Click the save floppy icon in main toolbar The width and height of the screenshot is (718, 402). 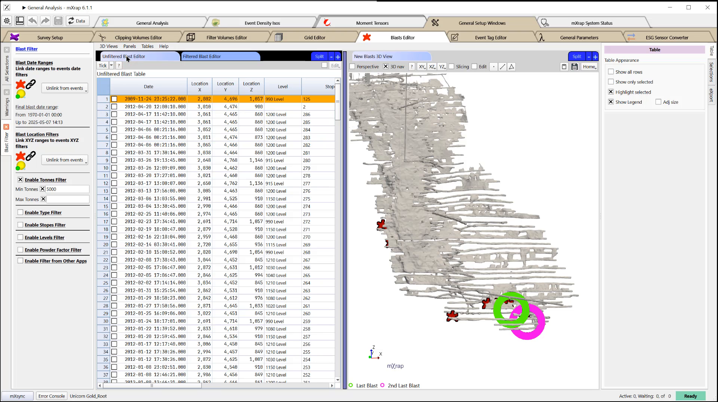58,21
